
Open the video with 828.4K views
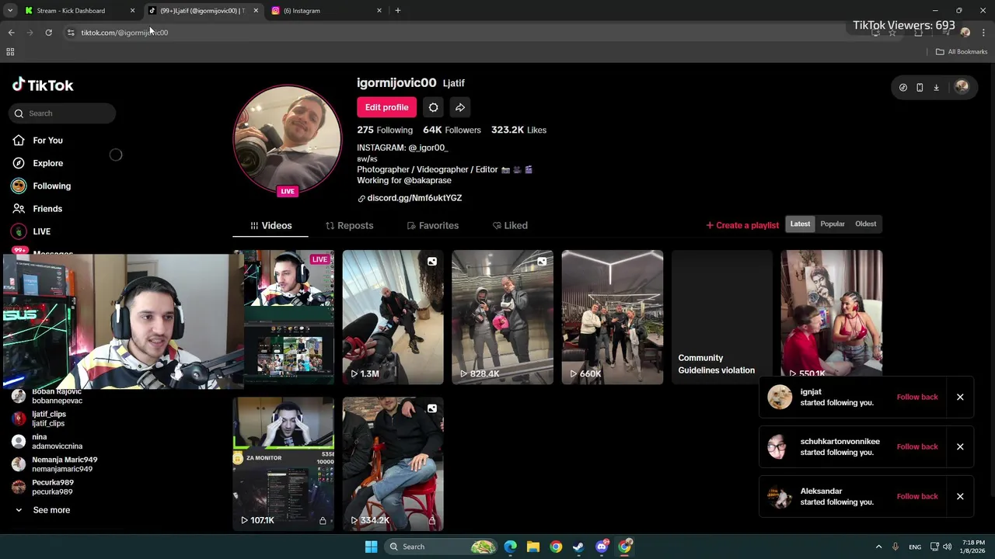pyautogui.click(x=503, y=317)
